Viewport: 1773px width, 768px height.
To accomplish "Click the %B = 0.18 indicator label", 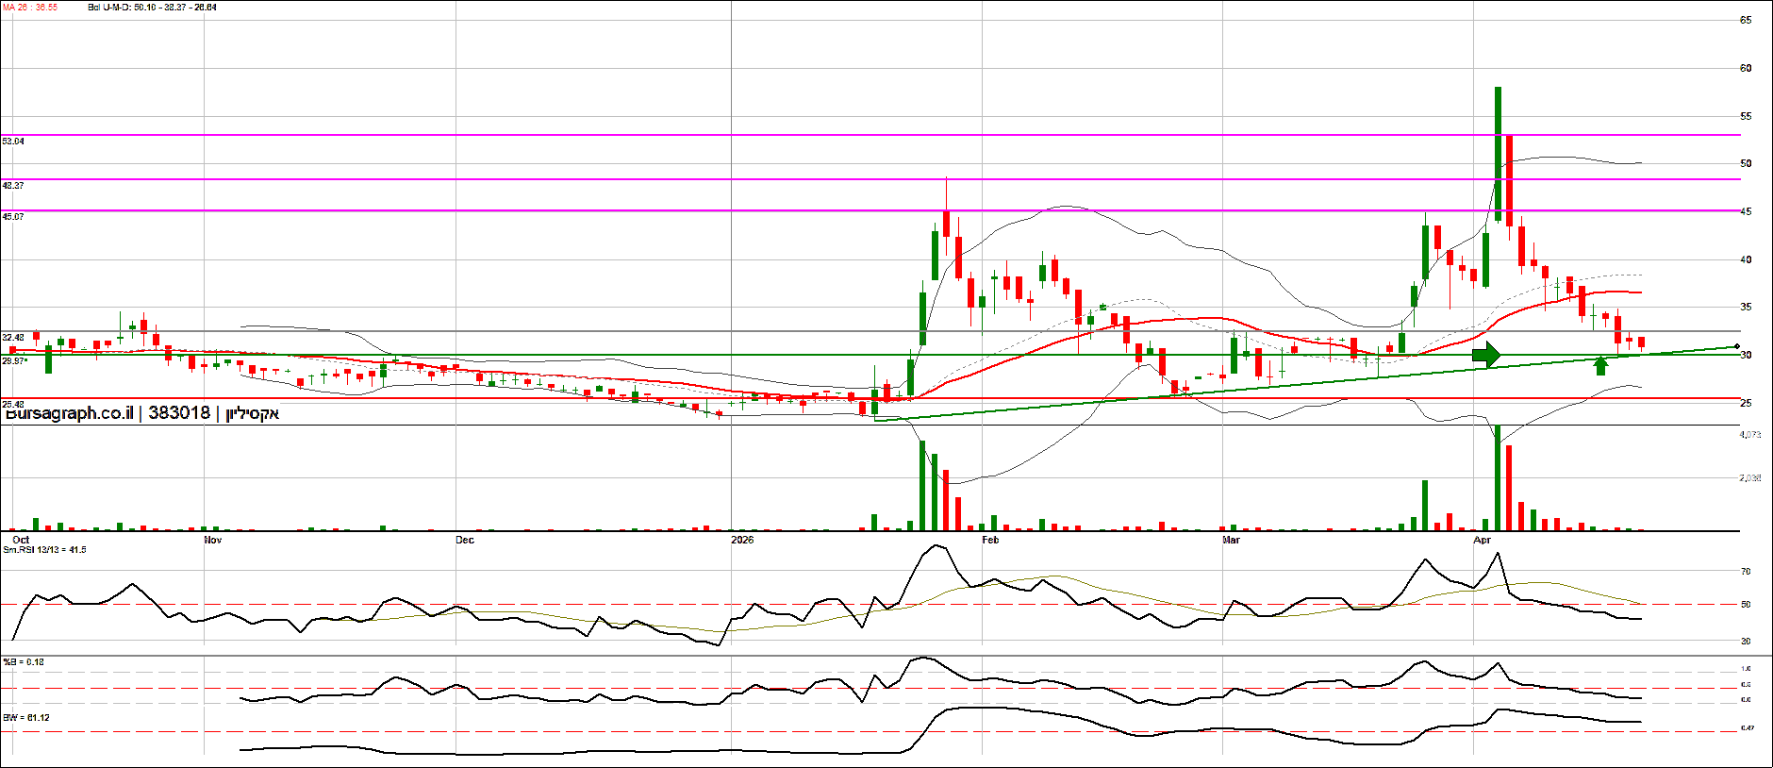I will pos(24,662).
